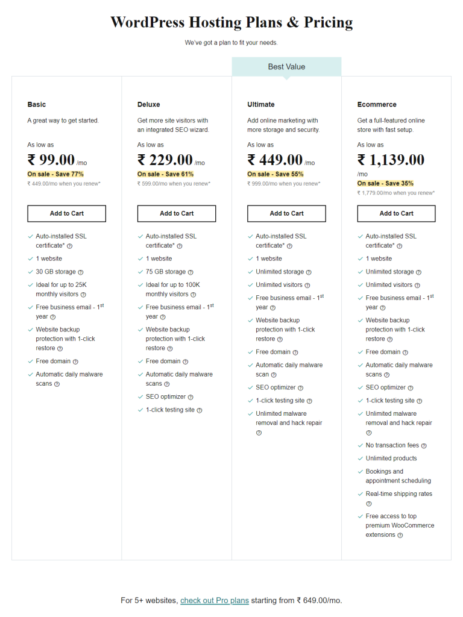Click help icon next to Ultimate Free domain
The width and height of the screenshot is (463, 617).
coord(295,352)
